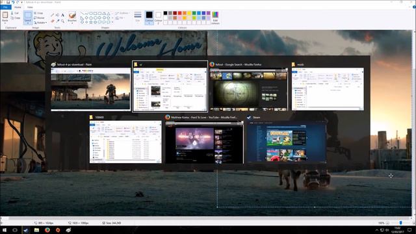
Task: Click Cut in the Clipboard group
Action: coord(15,13)
